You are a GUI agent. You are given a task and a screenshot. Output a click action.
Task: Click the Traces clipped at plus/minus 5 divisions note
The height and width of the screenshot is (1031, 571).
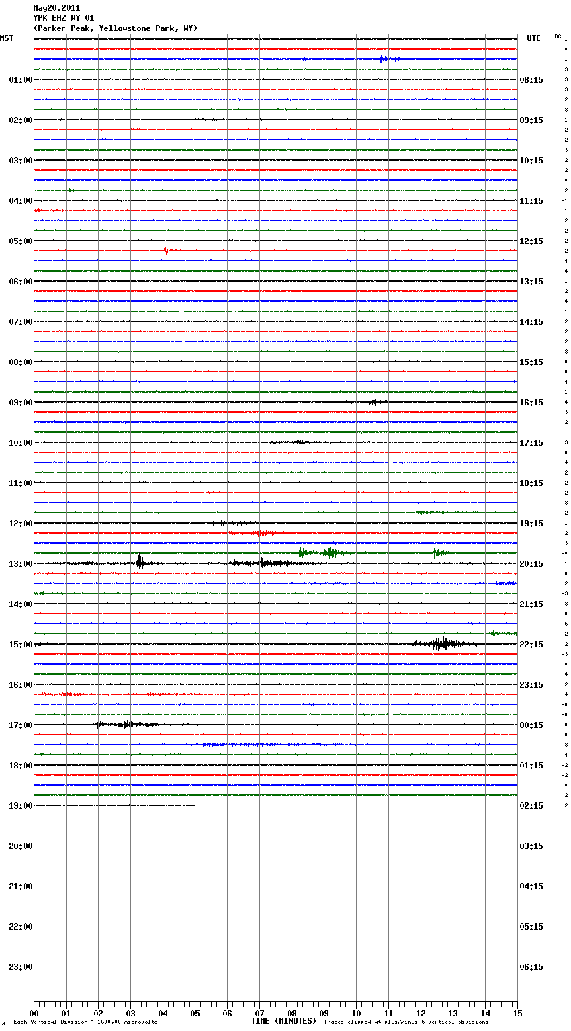[406, 1022]
